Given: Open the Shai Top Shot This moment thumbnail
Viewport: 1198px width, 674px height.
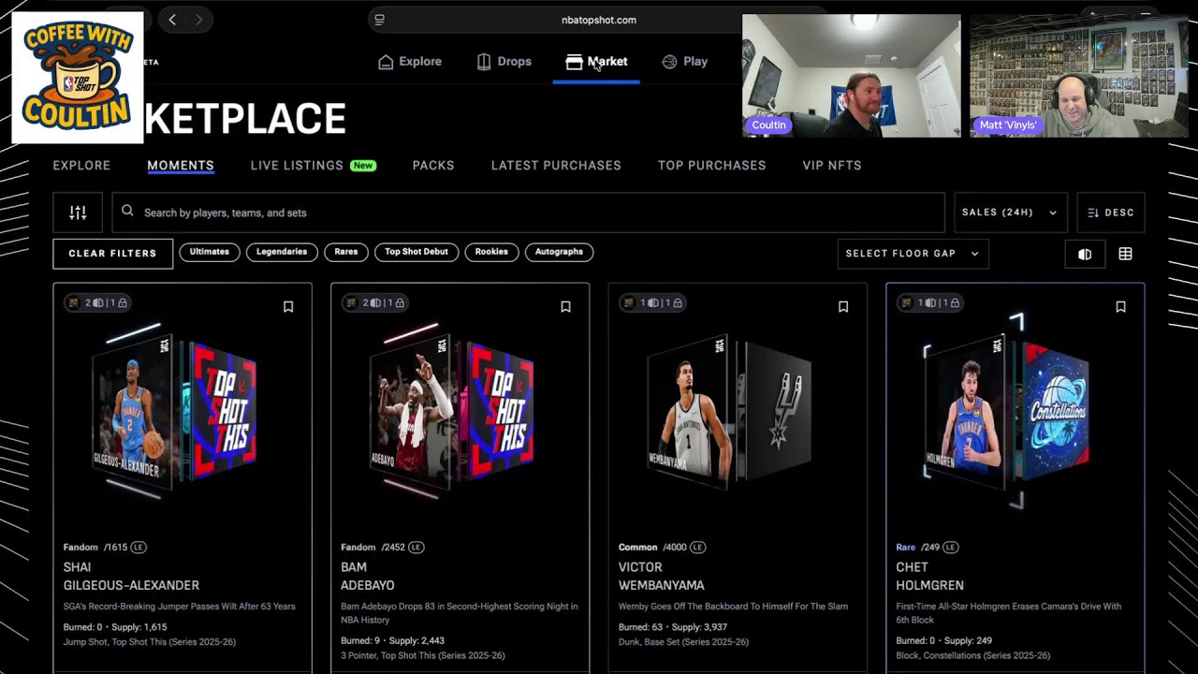Looking at the screenshot, I should click(175, 410).
